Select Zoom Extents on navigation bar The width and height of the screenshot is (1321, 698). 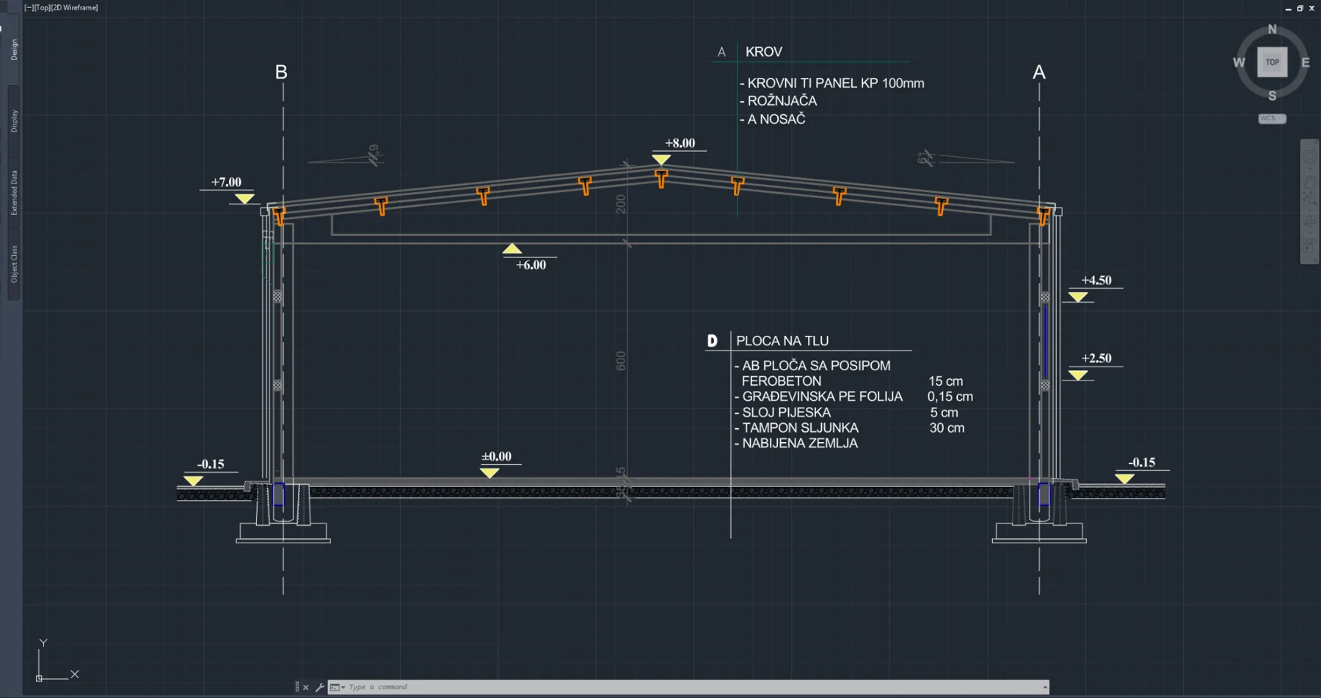(1310, 199)
